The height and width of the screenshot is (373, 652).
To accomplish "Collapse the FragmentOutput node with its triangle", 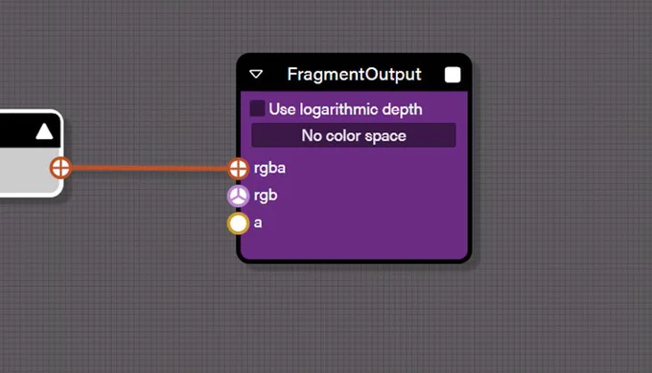I will 256,75.
